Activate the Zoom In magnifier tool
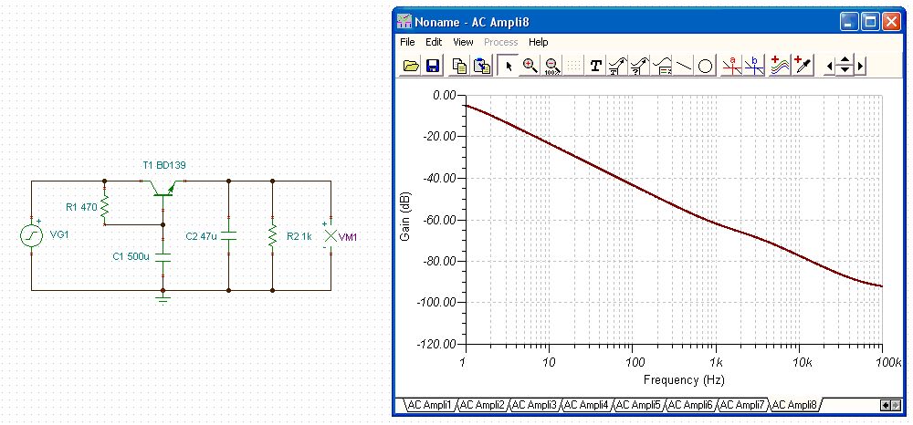 pyautogui.click(x=530, y=66)
